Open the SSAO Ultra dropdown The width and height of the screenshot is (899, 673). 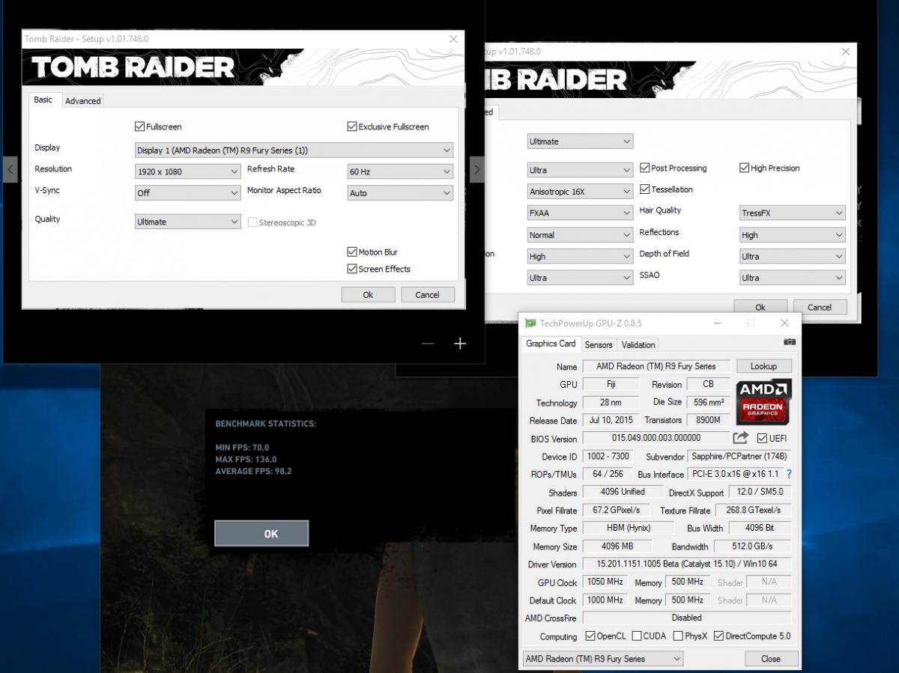click(793, 278)
